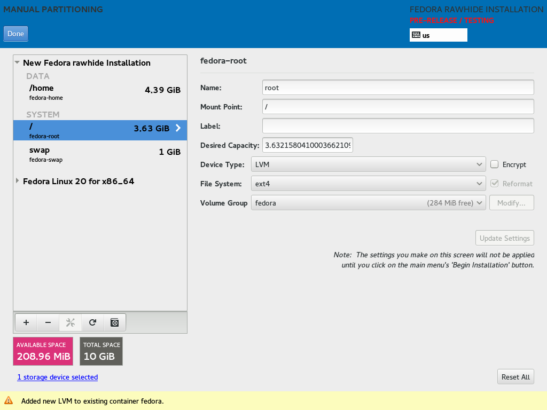Click the 1 GiB size of swap
This screenshot has height=410, width=547.
click(x=169, y=152)
